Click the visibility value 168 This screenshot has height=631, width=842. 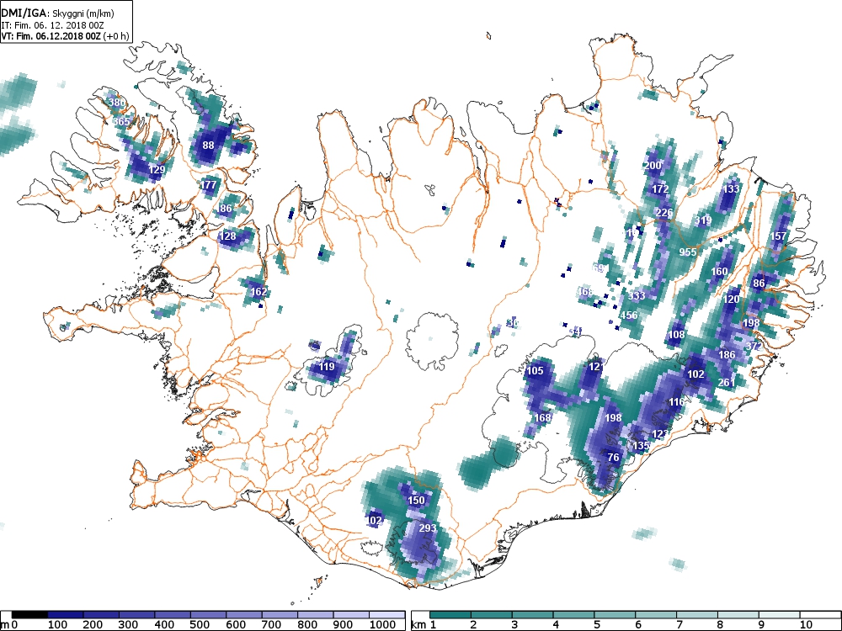pyautogui.click(x=542, y=417)
